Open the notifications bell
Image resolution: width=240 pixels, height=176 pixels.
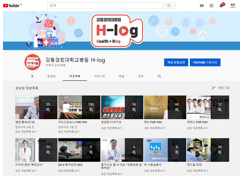(x=221, y=5)
